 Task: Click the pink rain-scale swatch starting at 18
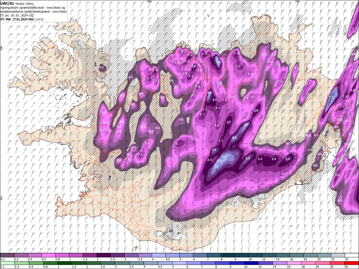pyautogui.click(x=309, y=263)
